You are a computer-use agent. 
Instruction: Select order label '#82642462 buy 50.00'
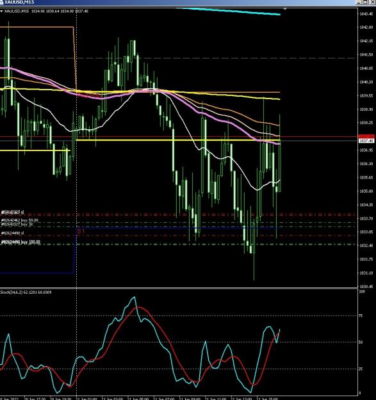20,220
